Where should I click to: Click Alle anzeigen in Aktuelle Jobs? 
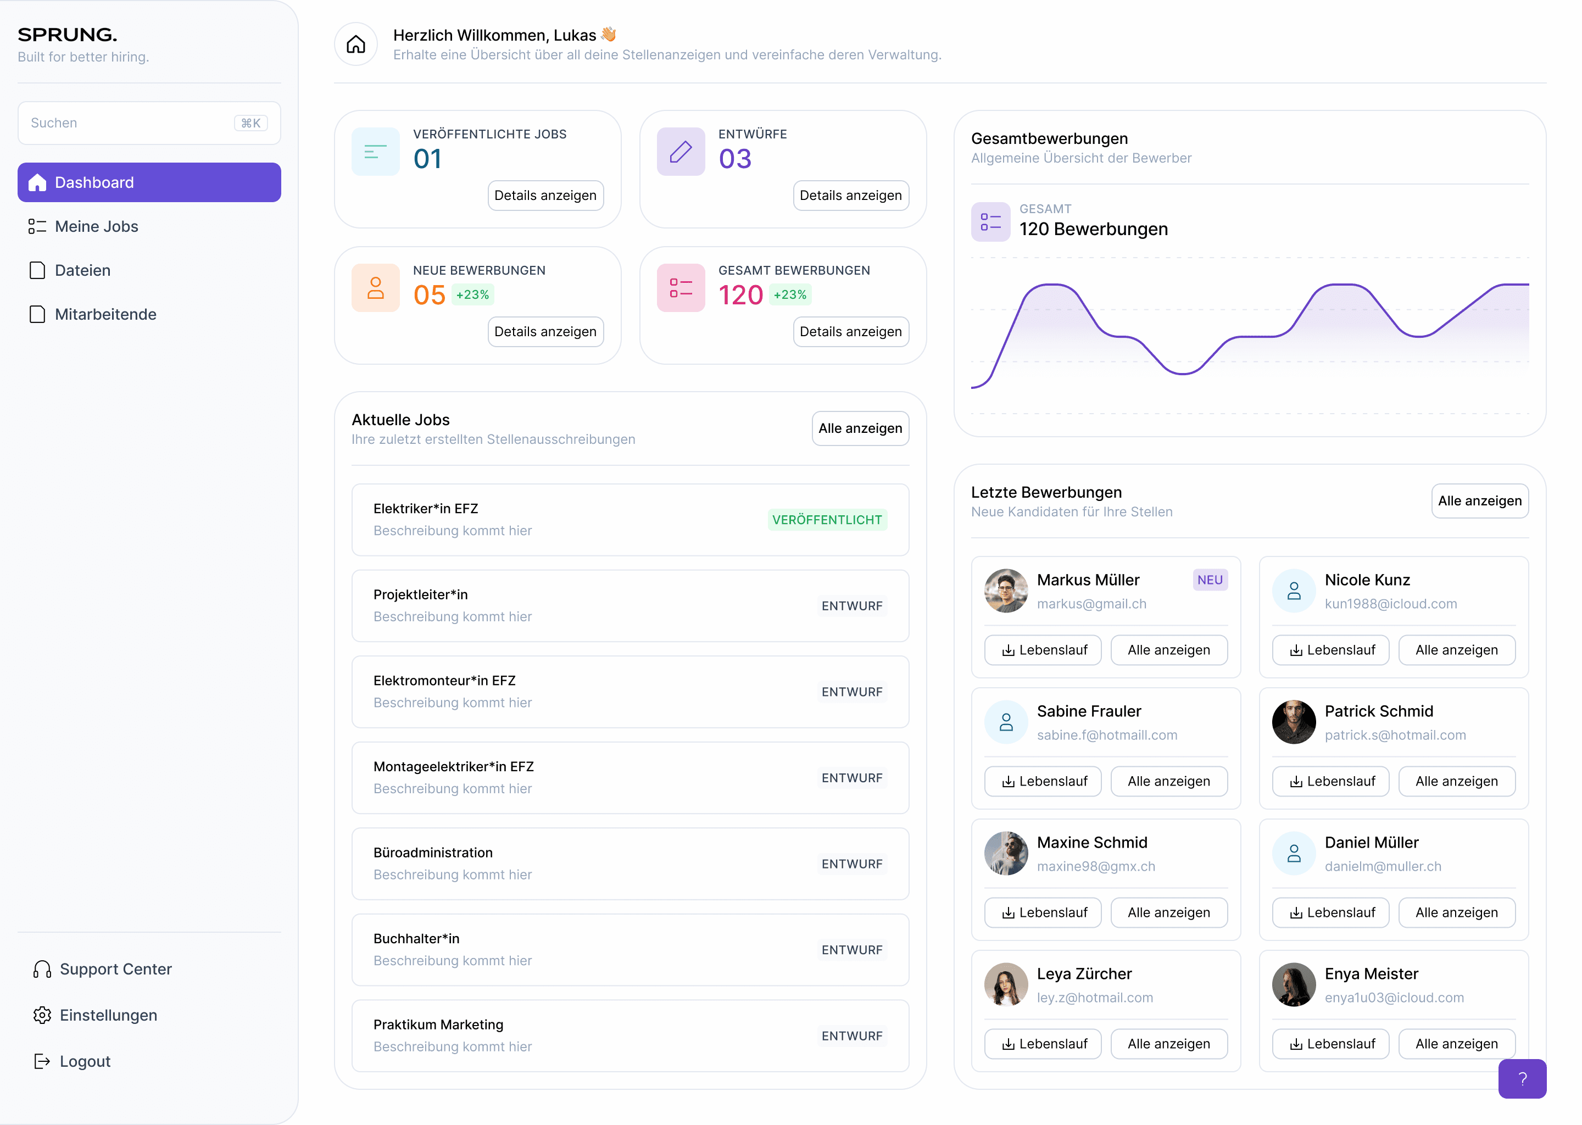[860, 428]
